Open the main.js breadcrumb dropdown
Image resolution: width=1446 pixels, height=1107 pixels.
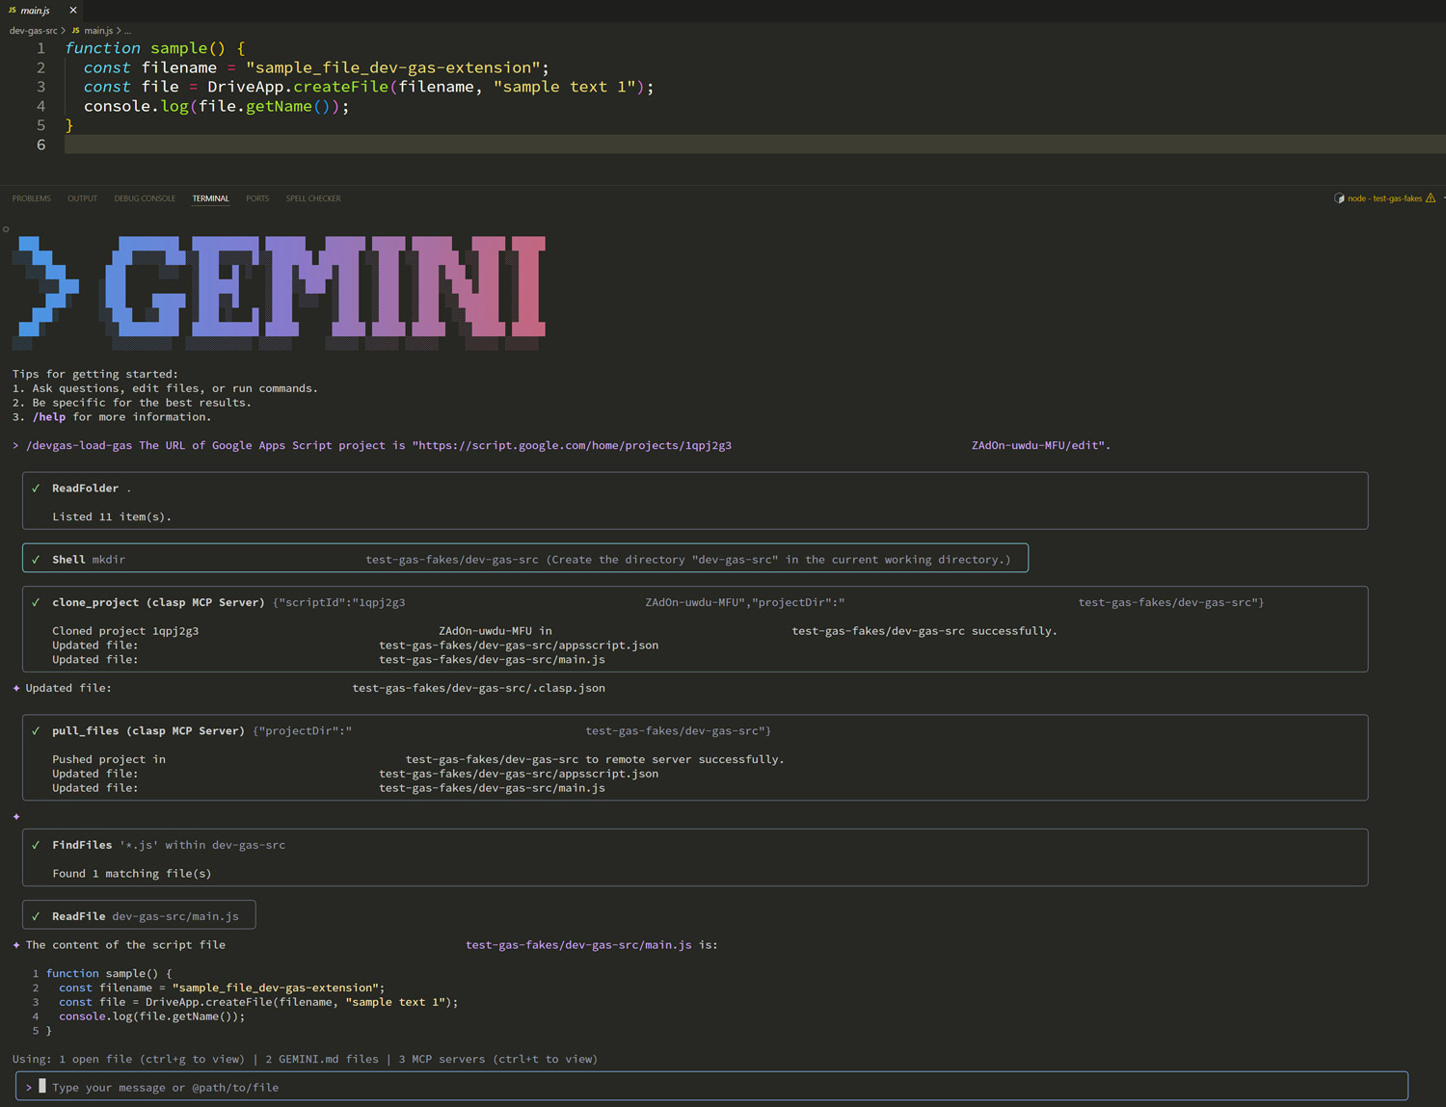98,31
